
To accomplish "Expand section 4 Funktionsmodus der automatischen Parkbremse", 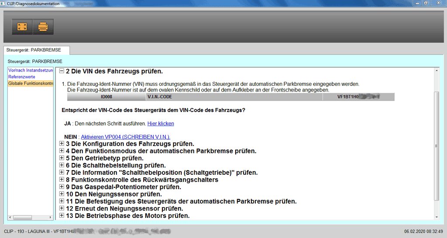I will pyautogui.click(x=62, y=151).
